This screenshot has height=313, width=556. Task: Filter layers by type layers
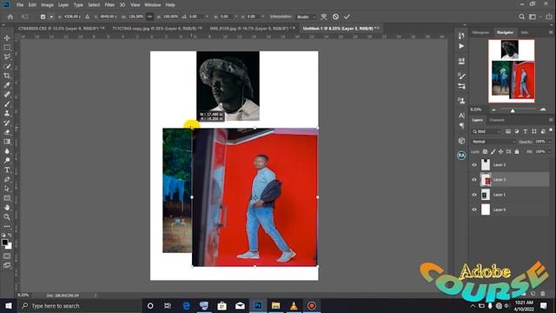coord(525,131)
